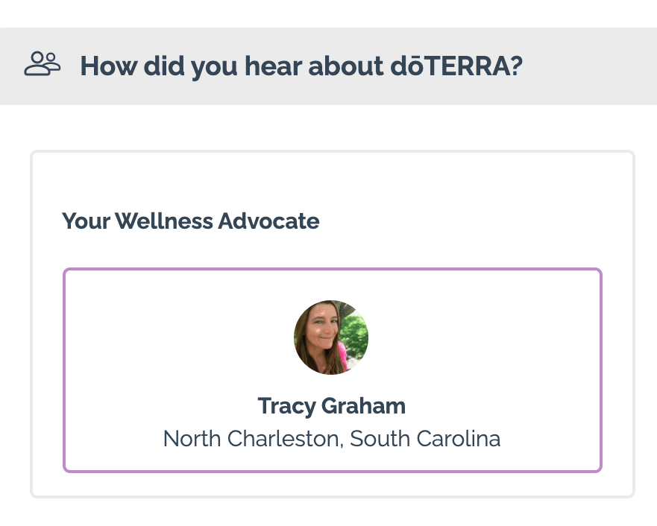
Task: Click the gray section header bar
Action: pos(328,66)
